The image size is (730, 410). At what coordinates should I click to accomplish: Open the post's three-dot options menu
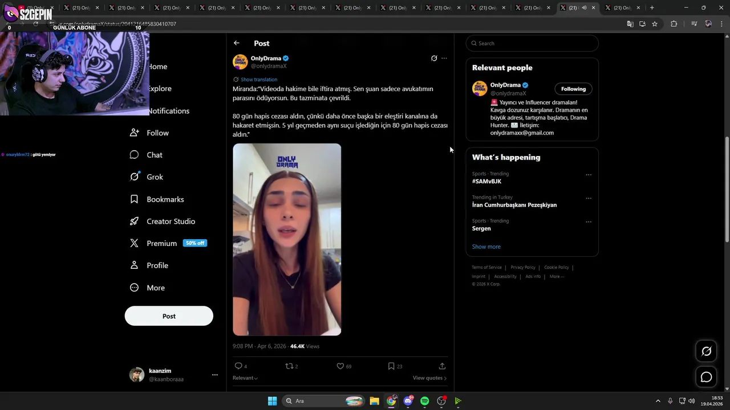[444, 58]
